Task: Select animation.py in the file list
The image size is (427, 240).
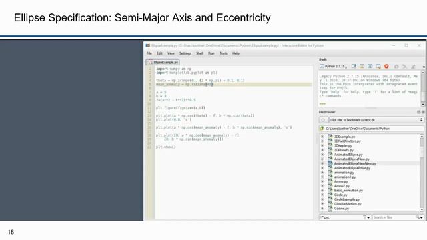Action: pos(344,173)
